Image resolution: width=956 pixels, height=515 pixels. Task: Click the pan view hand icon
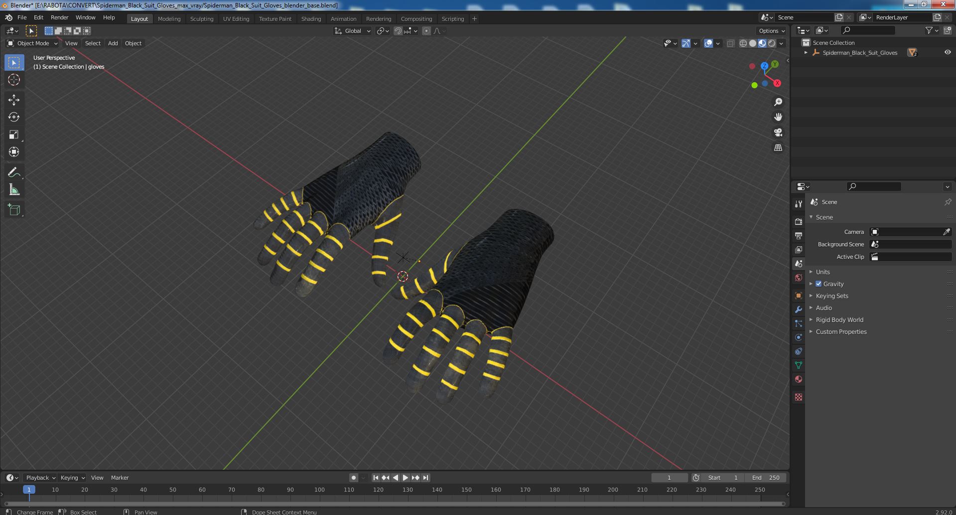pyautogui.click(x=778, y=117)
